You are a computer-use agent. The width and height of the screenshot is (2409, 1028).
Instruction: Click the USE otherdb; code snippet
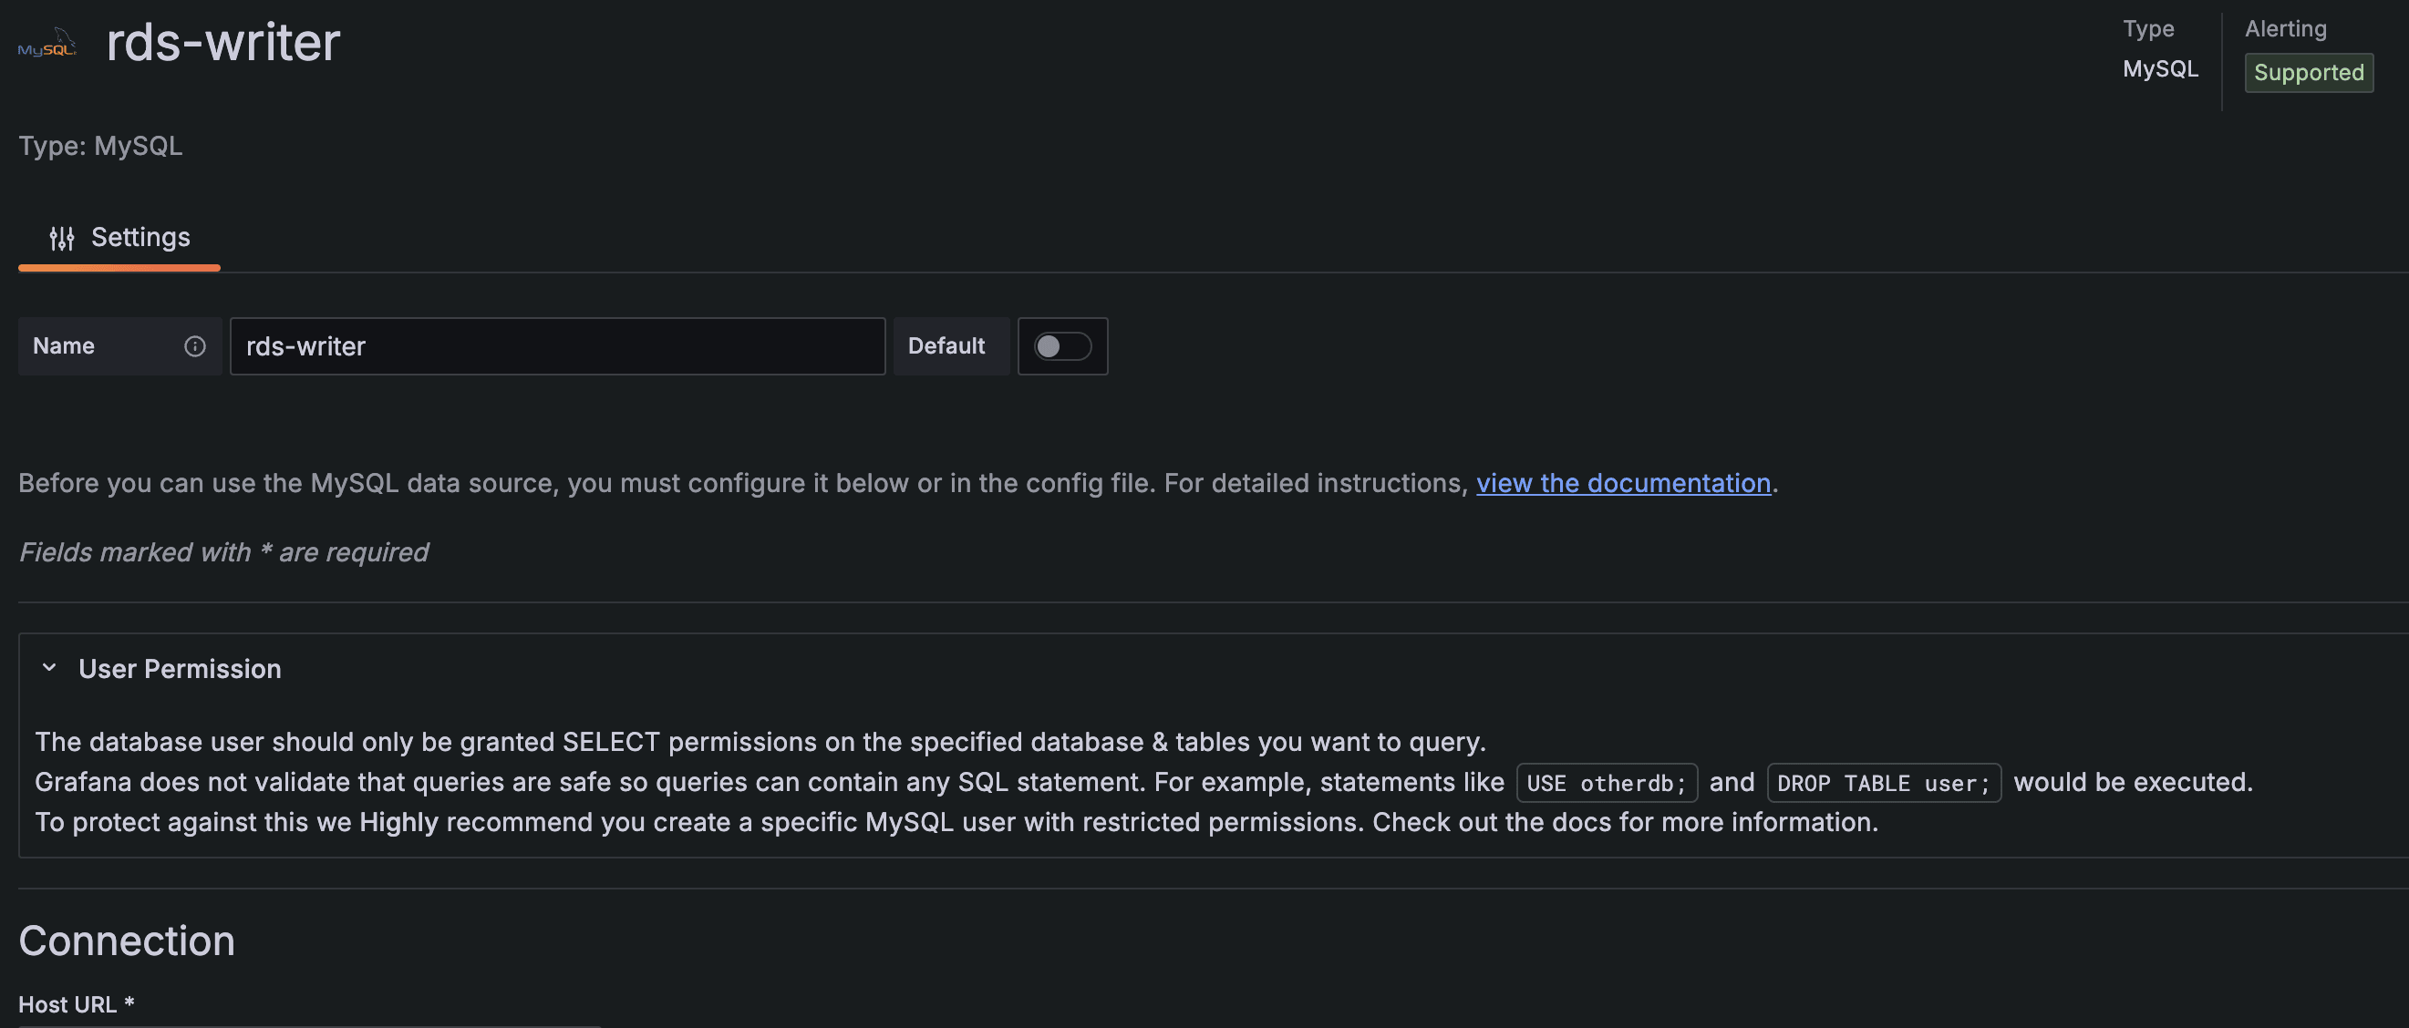pyautogui.click(x=1606, y=782)
